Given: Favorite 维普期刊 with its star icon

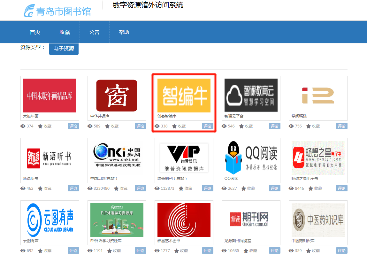Looking at the screenshot, I should (x=181, y=188).
